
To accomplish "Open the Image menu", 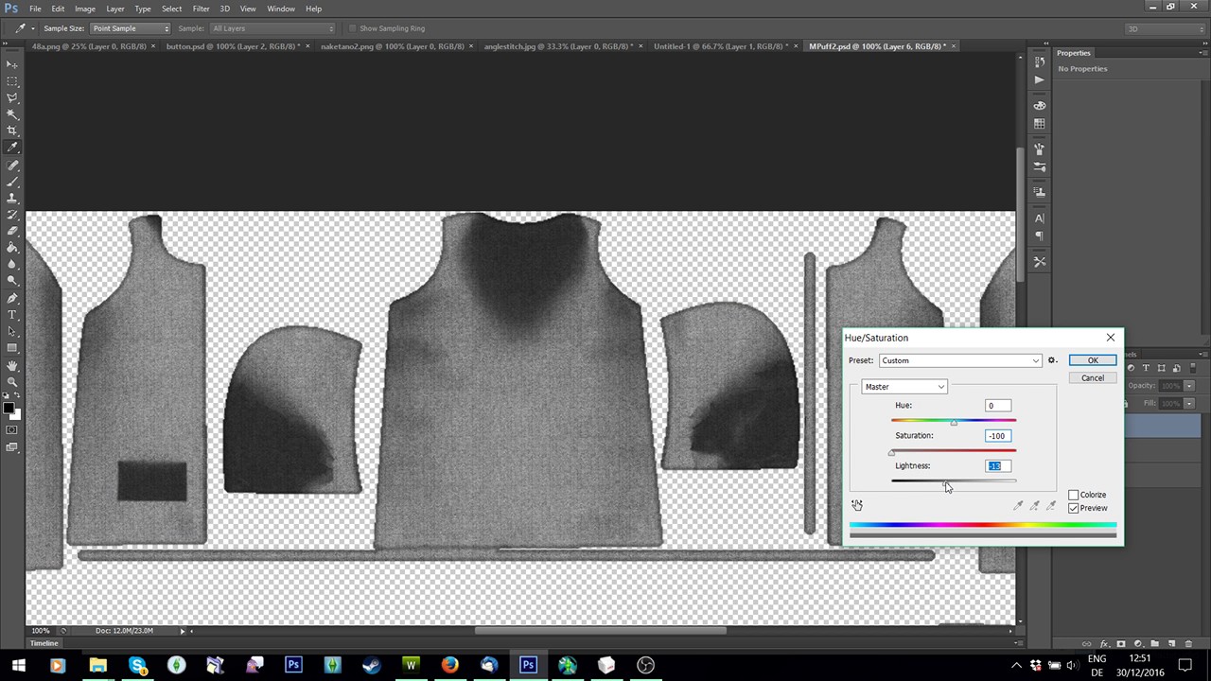I will 85,9.
